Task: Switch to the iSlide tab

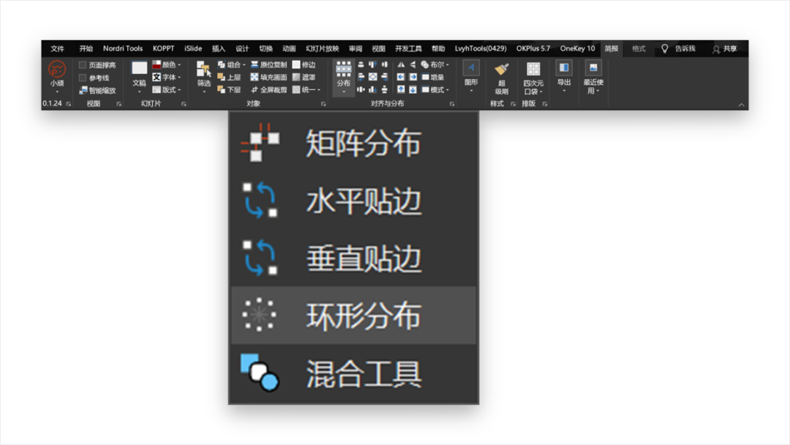Action: click(193, 48)
